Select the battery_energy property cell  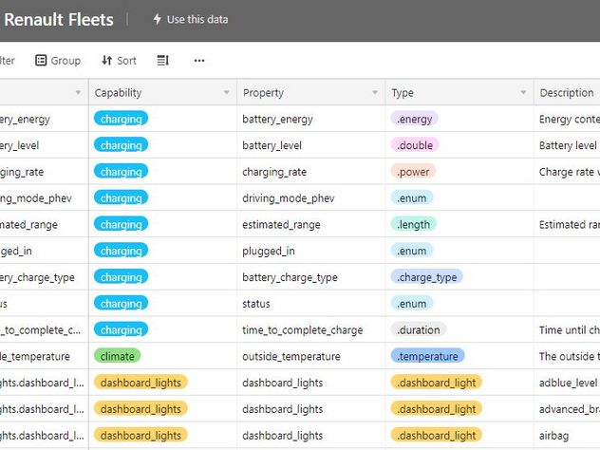pos(311,119)
